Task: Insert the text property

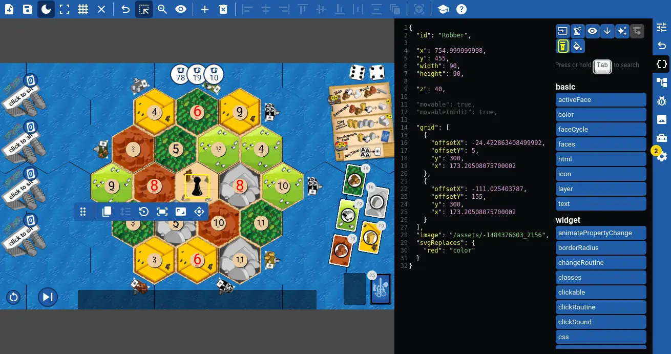Action: pyautogui.click(x=601, y=204)
